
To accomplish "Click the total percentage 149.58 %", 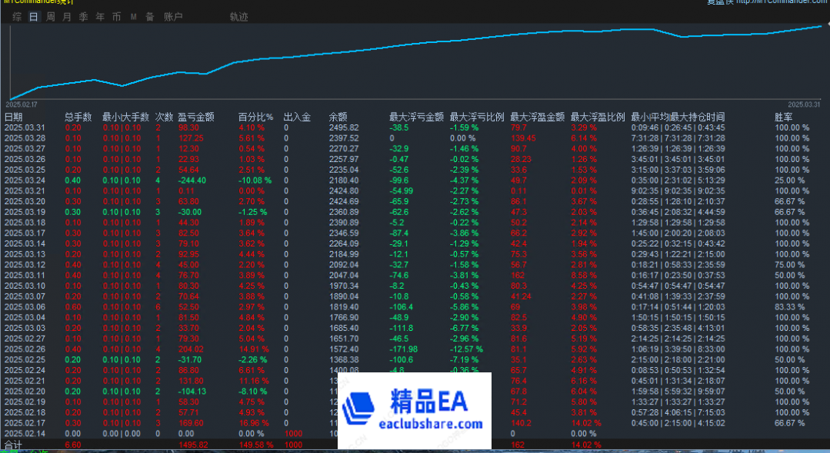I will click(x=255, y=445).
